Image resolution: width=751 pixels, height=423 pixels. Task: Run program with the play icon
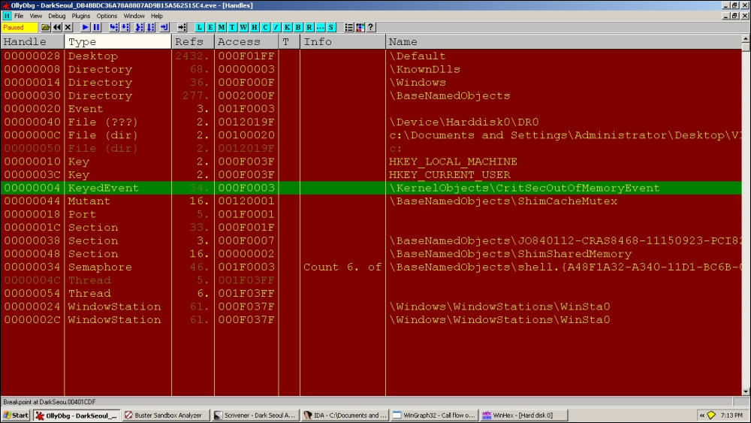coord(85,27)
